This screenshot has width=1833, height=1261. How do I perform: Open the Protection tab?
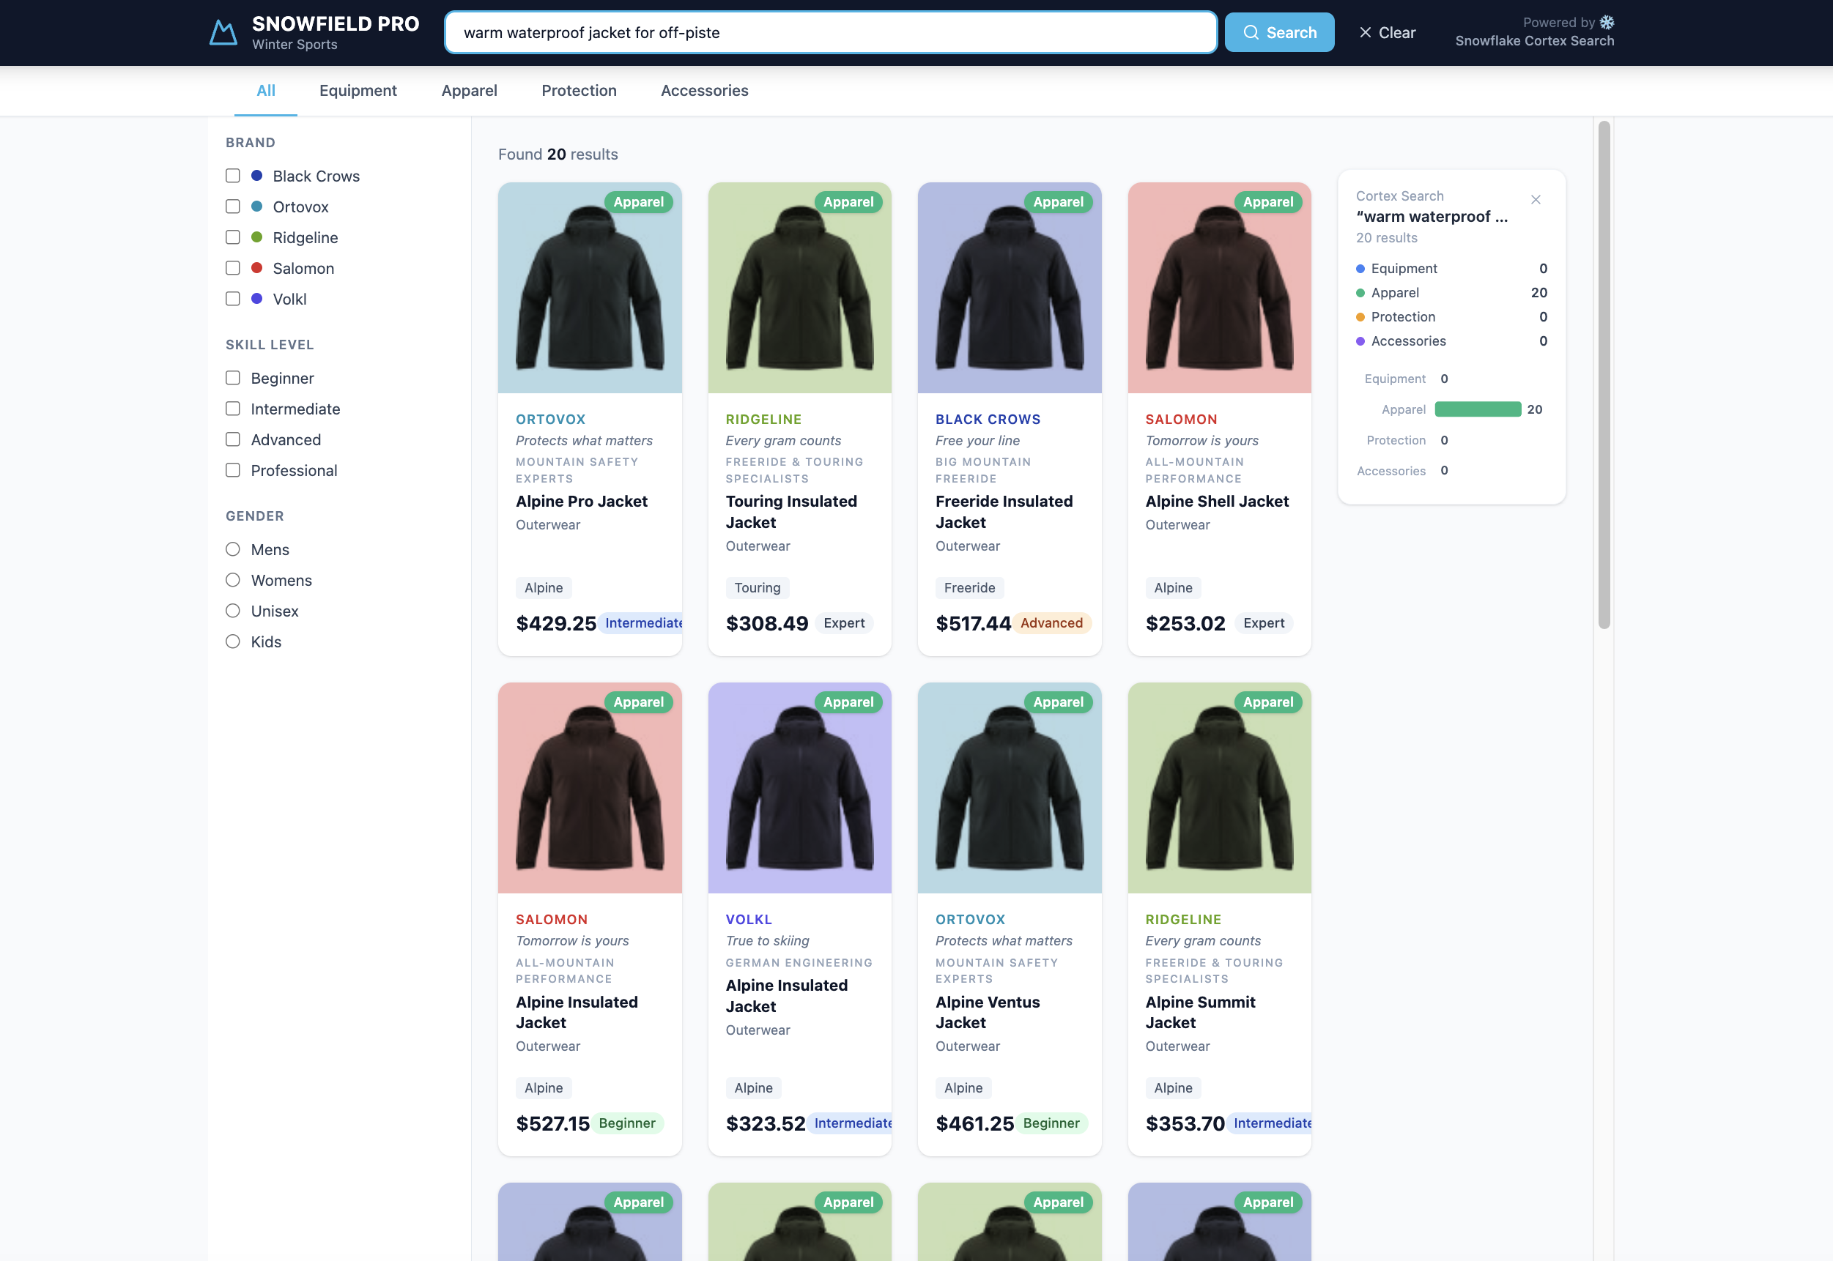coord(579,91)
